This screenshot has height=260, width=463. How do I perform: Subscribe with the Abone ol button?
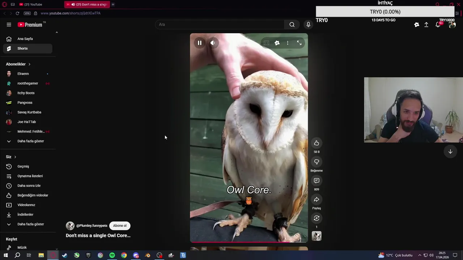tap(120, 226)
